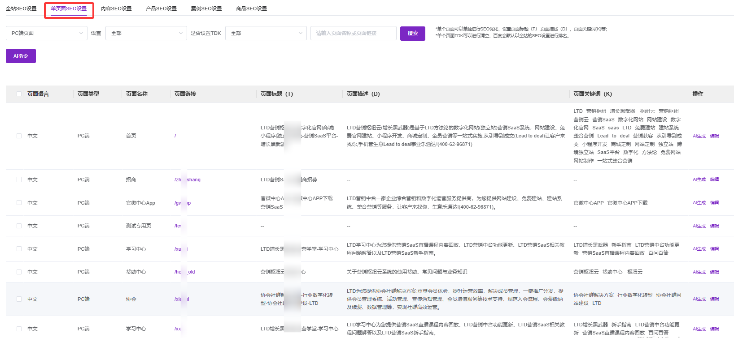Go to the 产品SEO设置 tab

click(161, 9)
